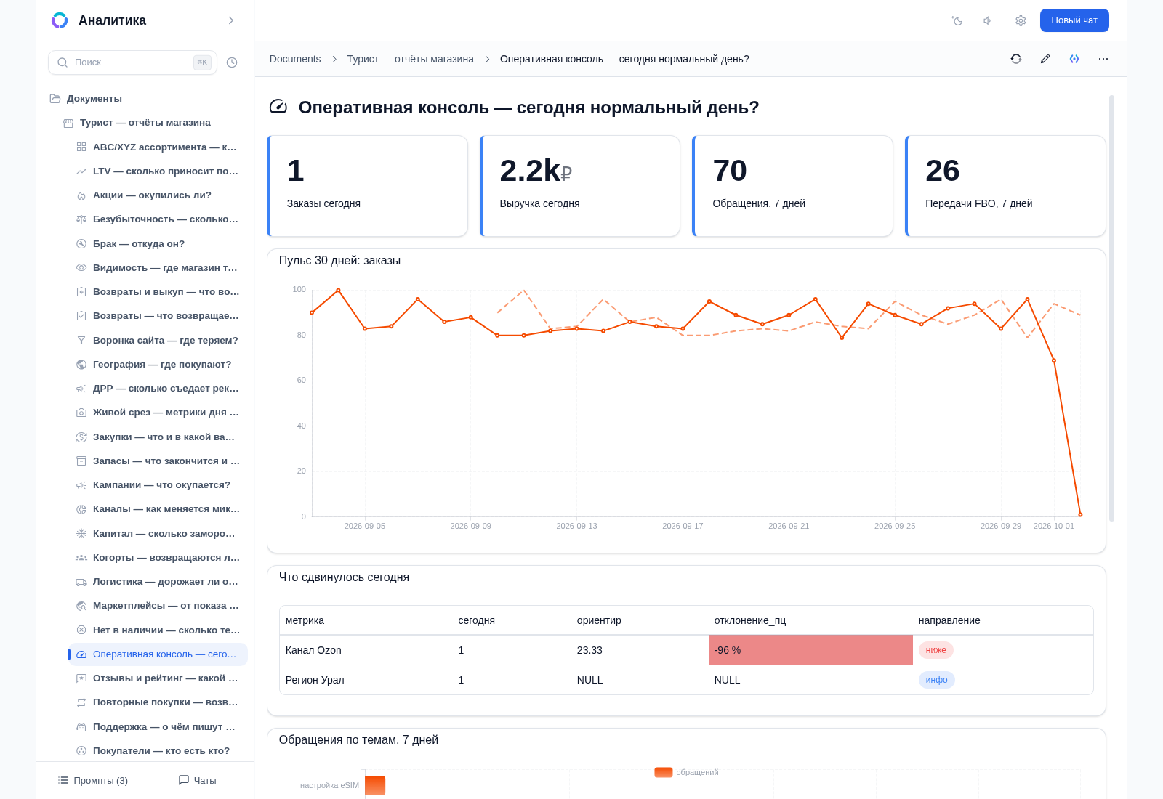This screenshot has width=1163, height=799.
Task: Toggle the sound speaker icon
Action: [989, 20]
